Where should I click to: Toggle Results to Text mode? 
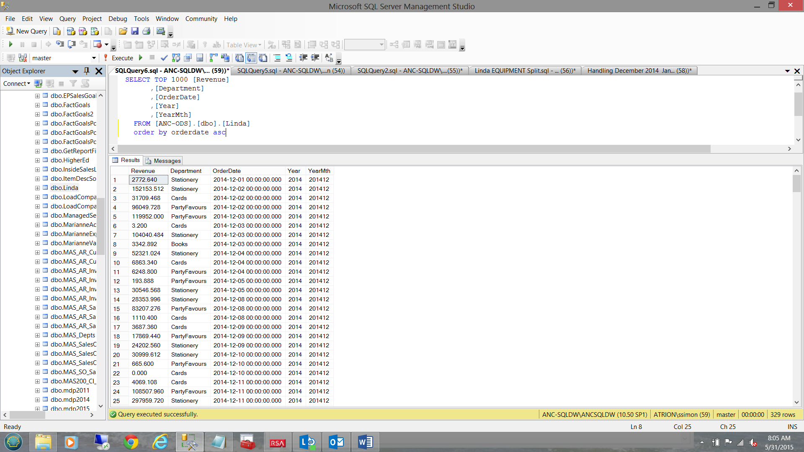coord(240,58)
